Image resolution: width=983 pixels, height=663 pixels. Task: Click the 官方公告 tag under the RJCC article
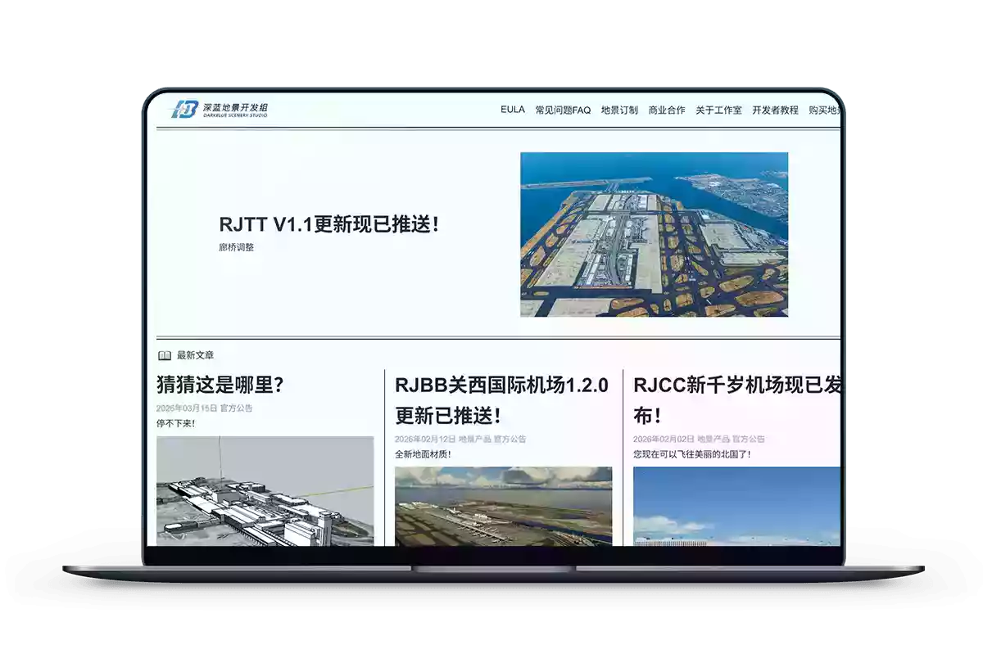coord(749,440)
